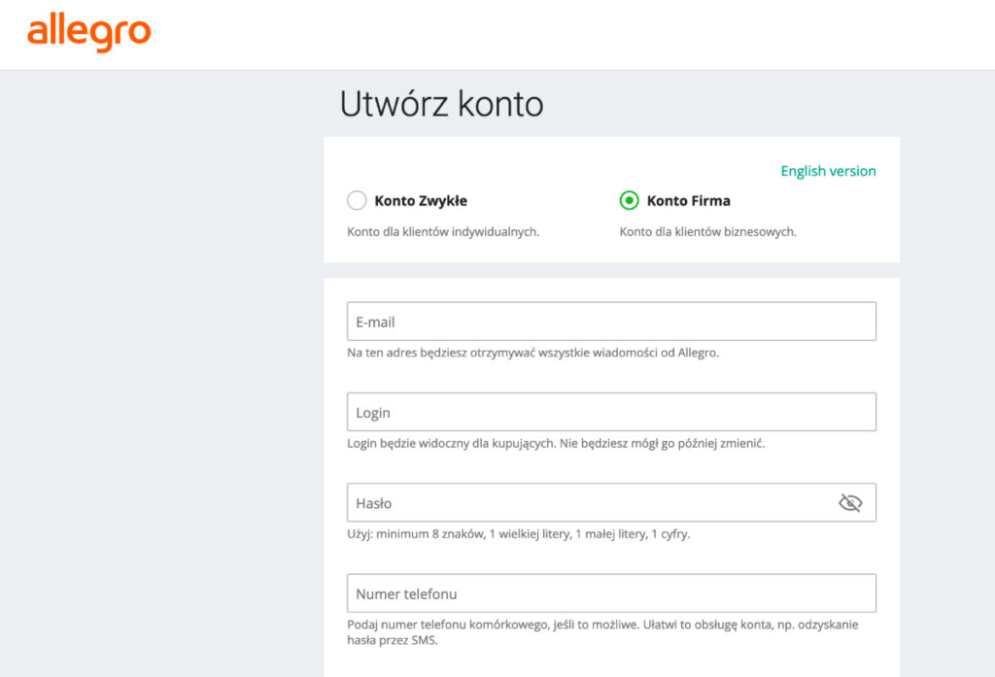Viewport: 995px width, 677px height.
Task: Click the hint 'Użyj: minimum 8 znaków'
Action: coord(416,534)
